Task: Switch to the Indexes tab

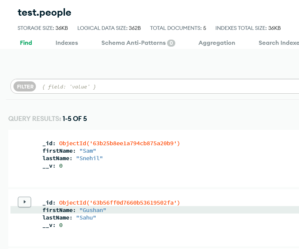Action: 67,43
